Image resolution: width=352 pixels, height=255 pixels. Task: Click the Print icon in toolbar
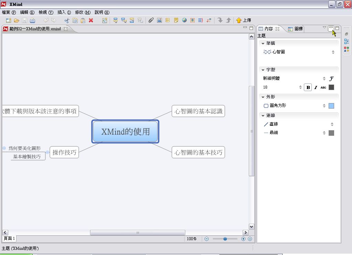coord(33,20)
